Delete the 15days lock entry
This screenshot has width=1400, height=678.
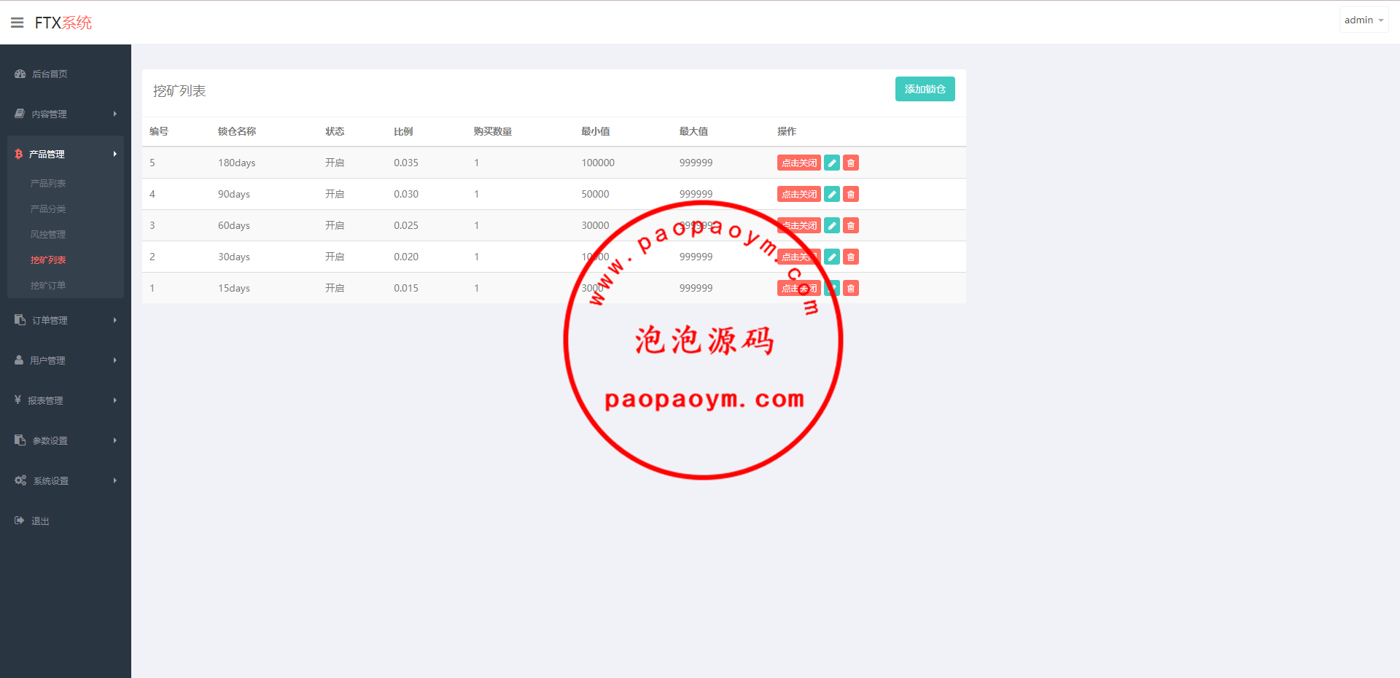click(851, 288)
